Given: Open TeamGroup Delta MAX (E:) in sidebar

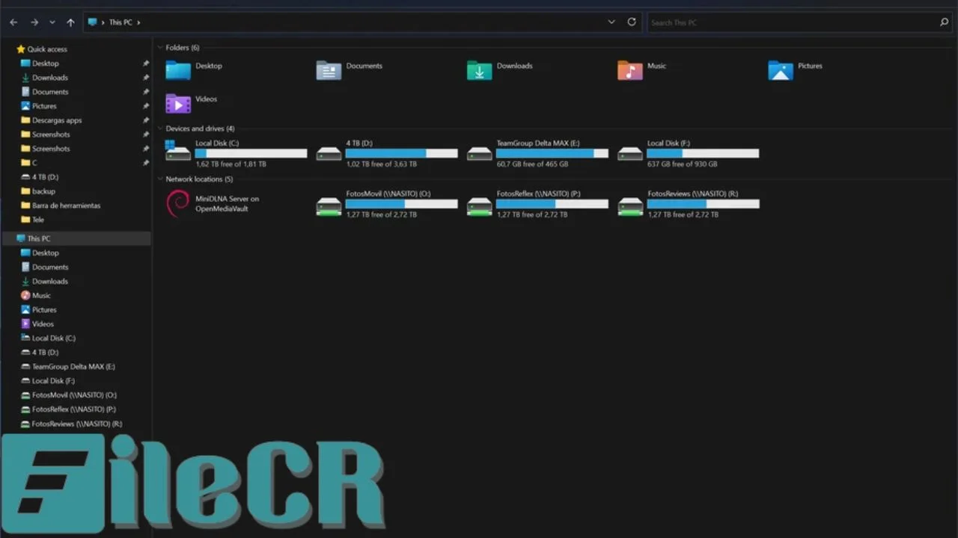Looking at the screenshot, I should pos(73,367).
